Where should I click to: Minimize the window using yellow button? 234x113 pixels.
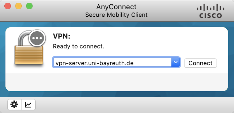click(x=18, y=6)
